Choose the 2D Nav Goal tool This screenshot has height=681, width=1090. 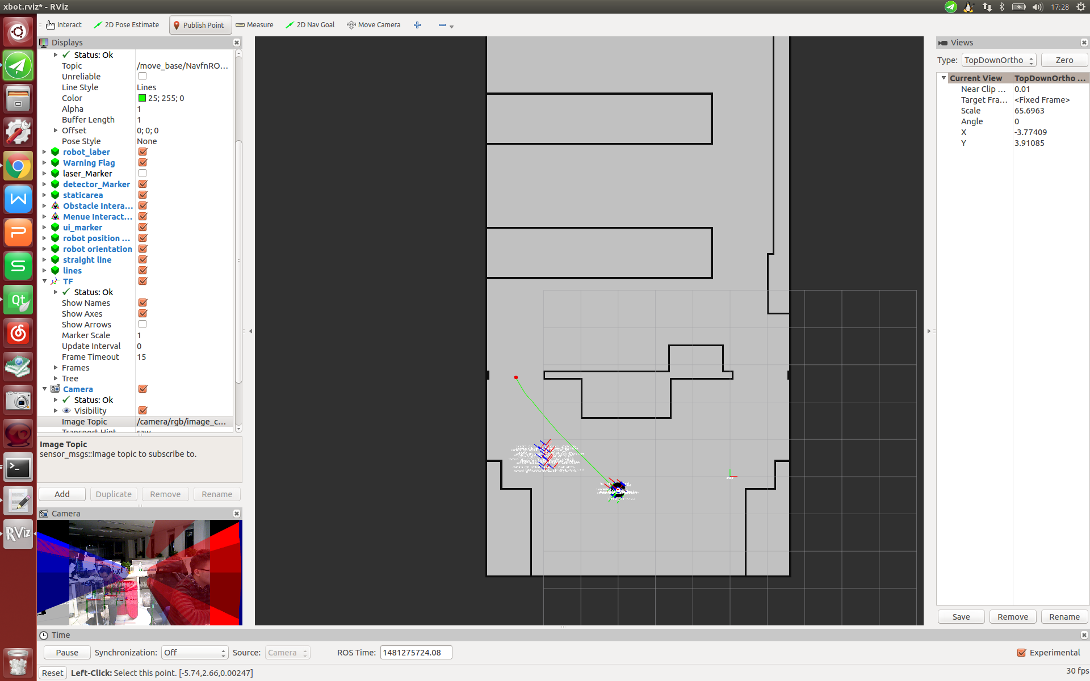coord(310,25)
